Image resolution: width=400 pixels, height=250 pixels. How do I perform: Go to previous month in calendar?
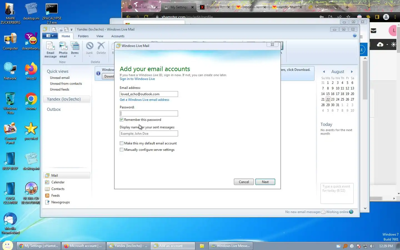pos(324,72)
